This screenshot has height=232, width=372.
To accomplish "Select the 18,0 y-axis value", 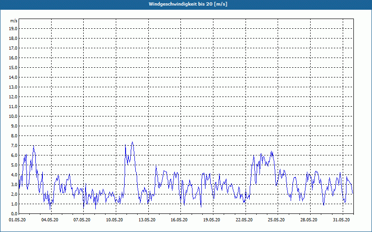I will click(x=13, y=39).
